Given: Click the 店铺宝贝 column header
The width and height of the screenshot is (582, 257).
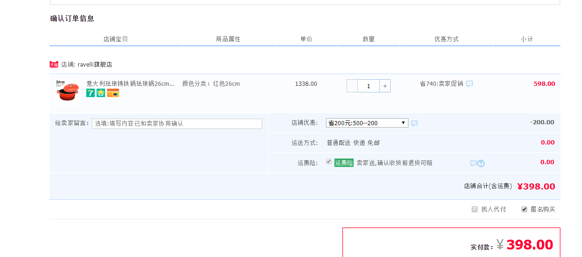Looking at the screenshot, I should coord(115,39).
